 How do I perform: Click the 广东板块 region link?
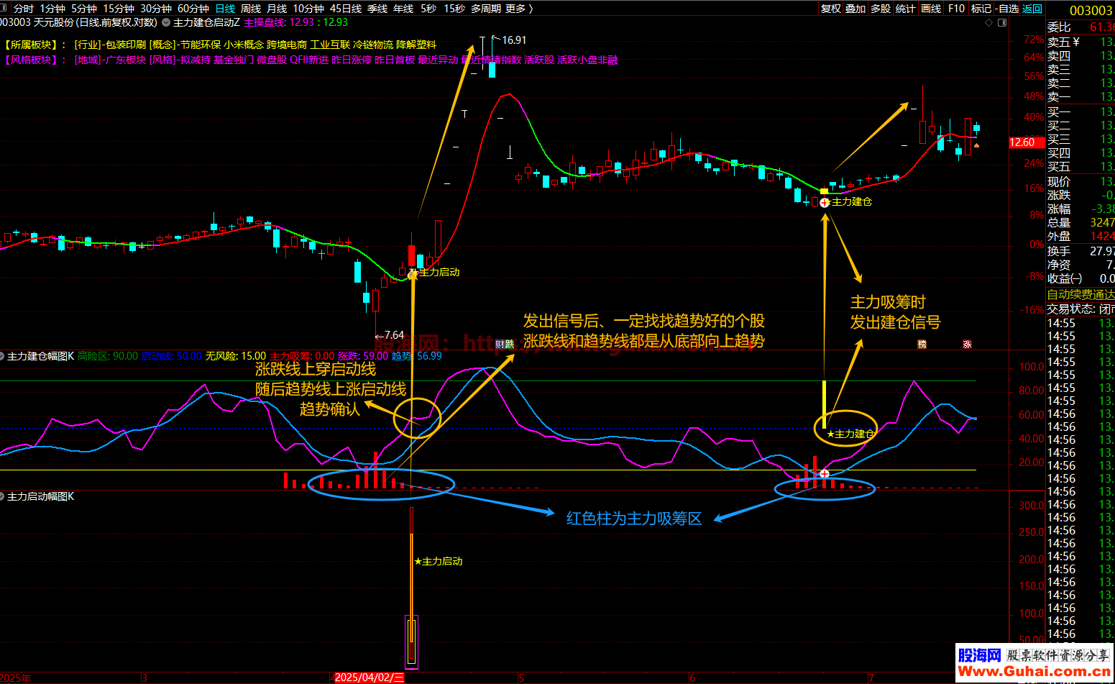pos(126,60)
